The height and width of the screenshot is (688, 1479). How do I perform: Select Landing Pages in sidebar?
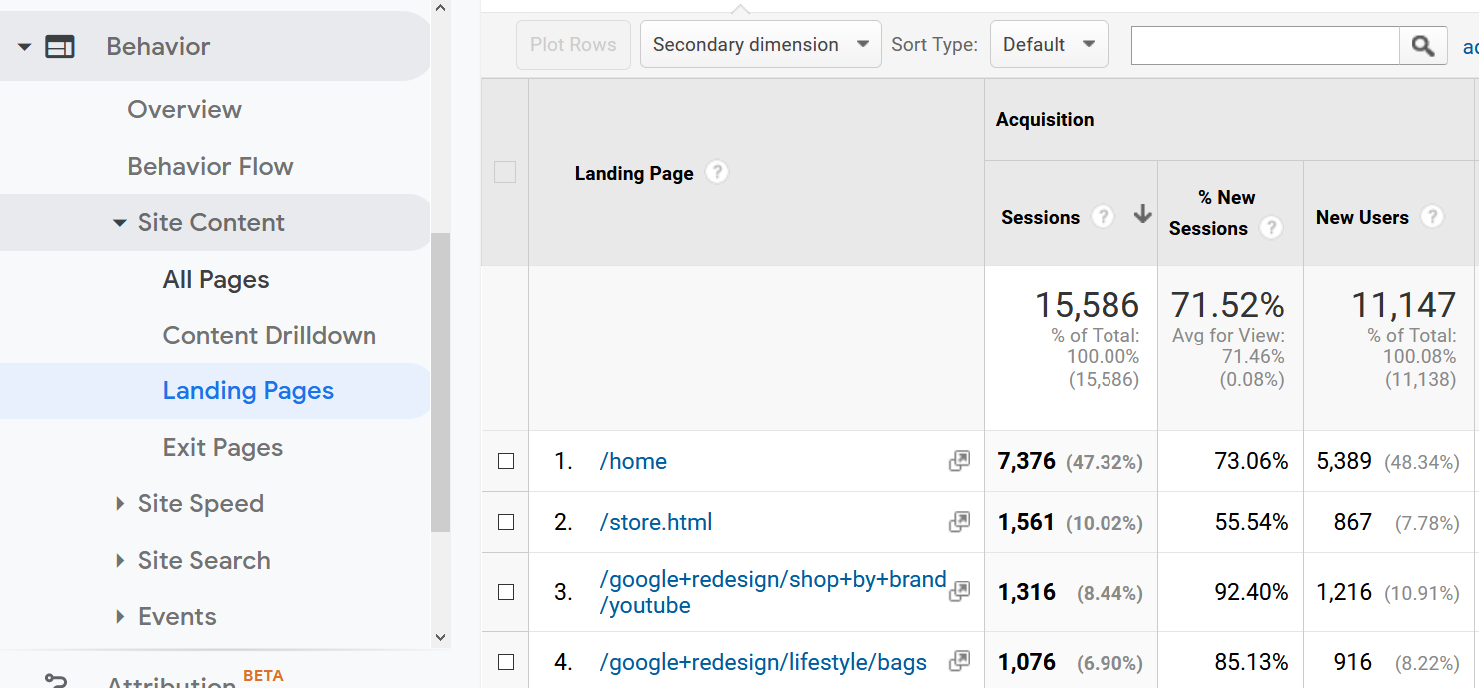coord(248,391)
